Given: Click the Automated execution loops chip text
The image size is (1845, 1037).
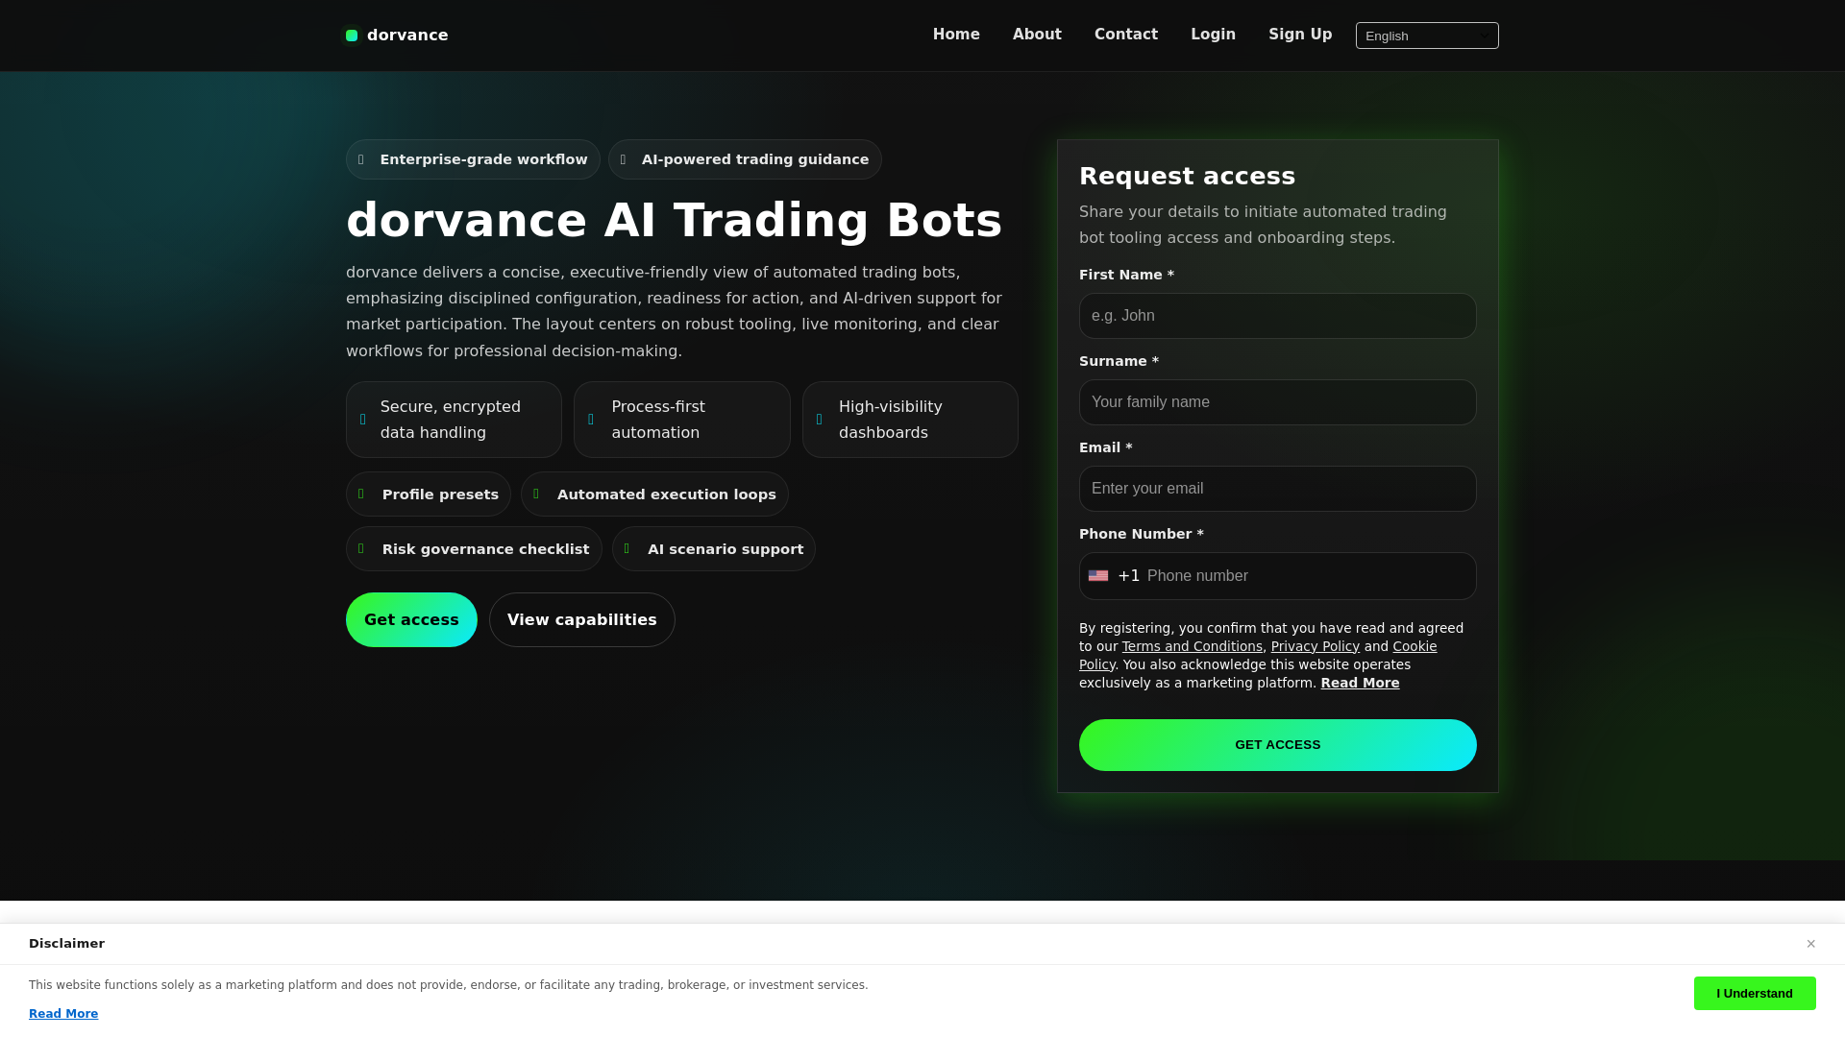Looking at the screenshot, I should click(x=667, y=494).
